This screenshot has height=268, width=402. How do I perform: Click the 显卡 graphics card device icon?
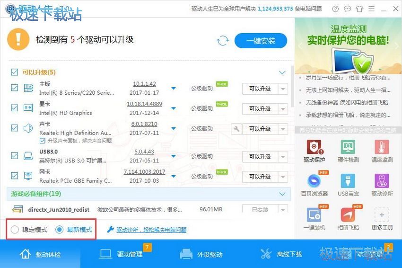point(28,108)
